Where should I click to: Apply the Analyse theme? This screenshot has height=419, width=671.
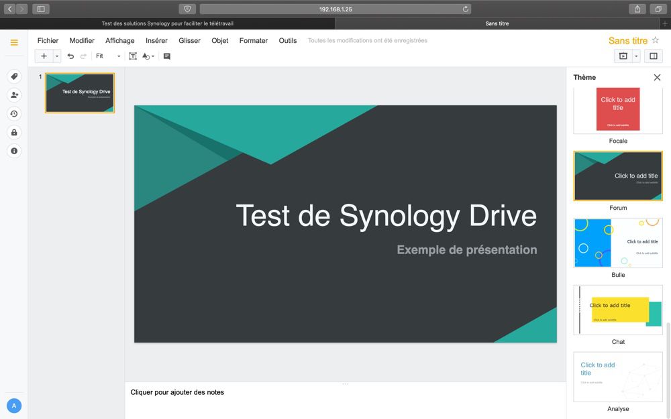coord(618,377)
